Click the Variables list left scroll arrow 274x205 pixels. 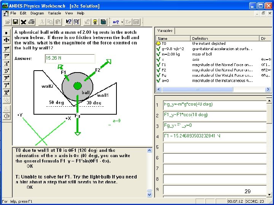point(159,90)
